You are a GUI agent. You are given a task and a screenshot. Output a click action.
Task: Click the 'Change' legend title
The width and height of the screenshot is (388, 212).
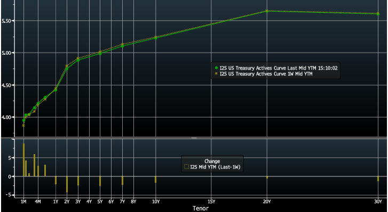tap(212, 162)
